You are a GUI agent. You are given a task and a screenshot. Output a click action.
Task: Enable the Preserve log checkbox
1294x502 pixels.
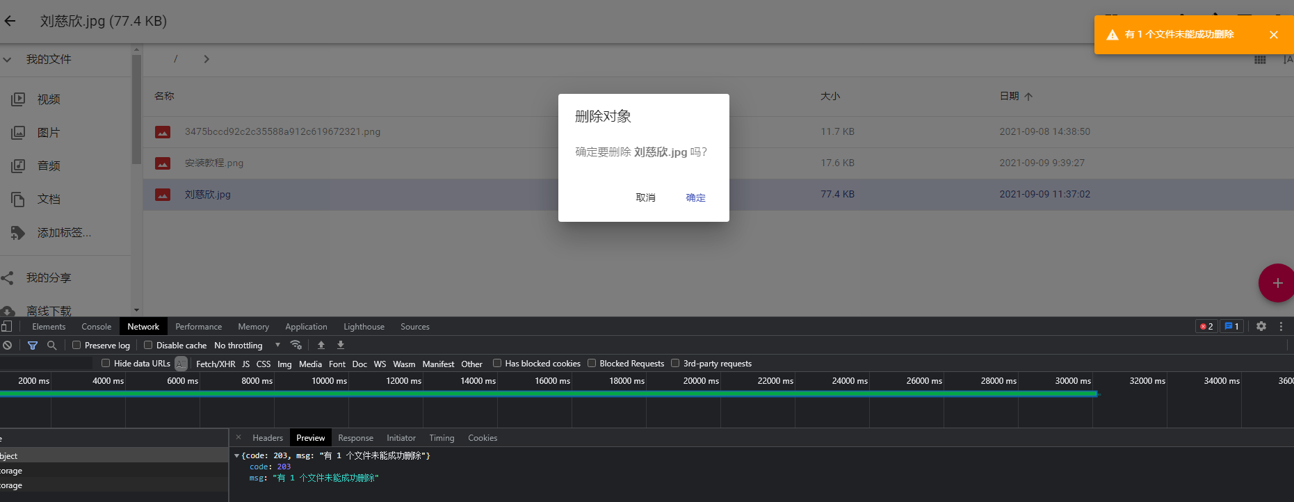[77, 345]
